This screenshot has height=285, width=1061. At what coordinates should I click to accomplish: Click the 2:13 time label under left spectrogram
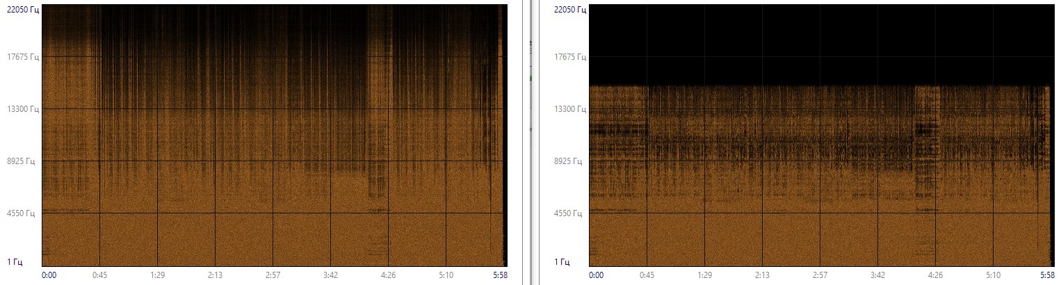[x=215, y=275]
